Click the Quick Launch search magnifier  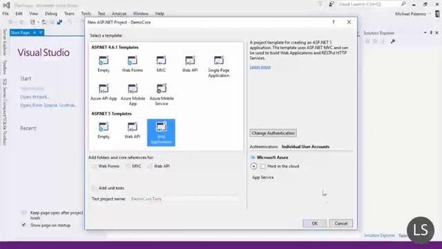point(403,4)
